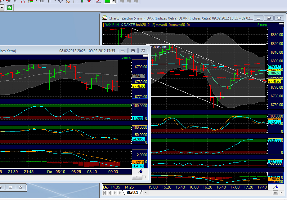Select the parallel lines drawing tool

[15, 2]
